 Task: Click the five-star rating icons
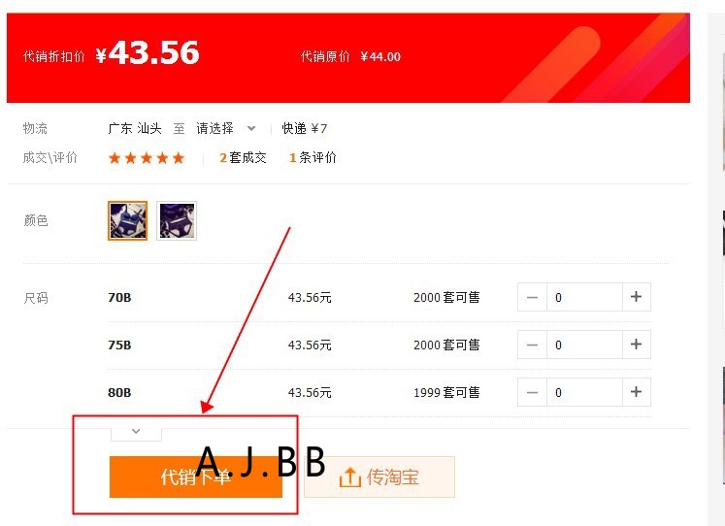(147, 158)
